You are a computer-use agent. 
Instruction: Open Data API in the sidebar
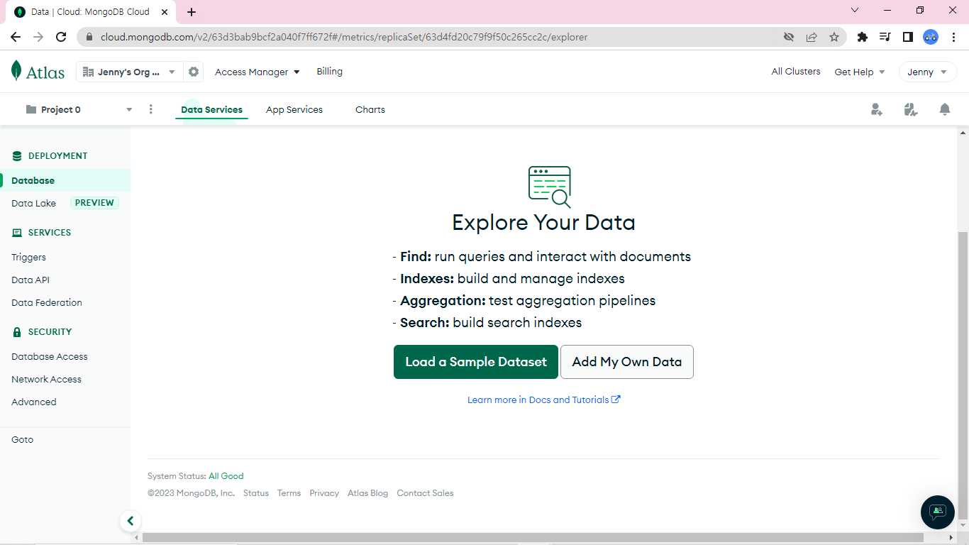[31, 280]
